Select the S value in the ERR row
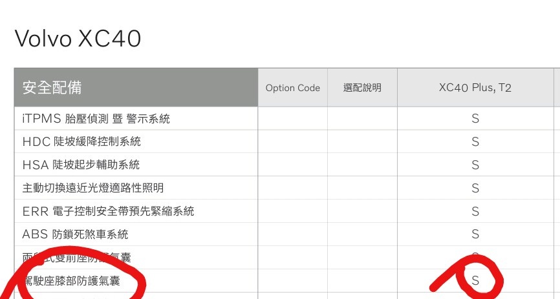This screenshot has width=560, height=299. 475,211
